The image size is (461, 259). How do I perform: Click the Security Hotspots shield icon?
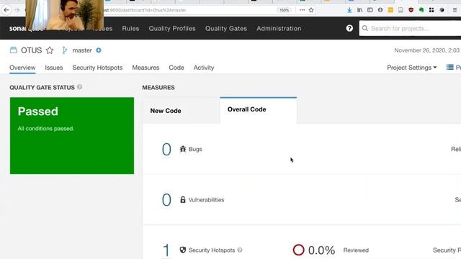pyautogui.click(x=183, y=250)
